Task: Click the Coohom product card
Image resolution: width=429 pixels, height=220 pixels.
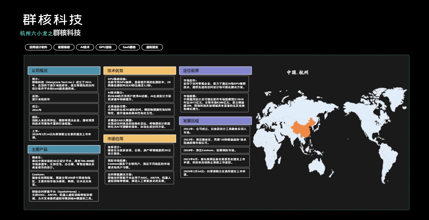Action: click(x=64, y=179)
